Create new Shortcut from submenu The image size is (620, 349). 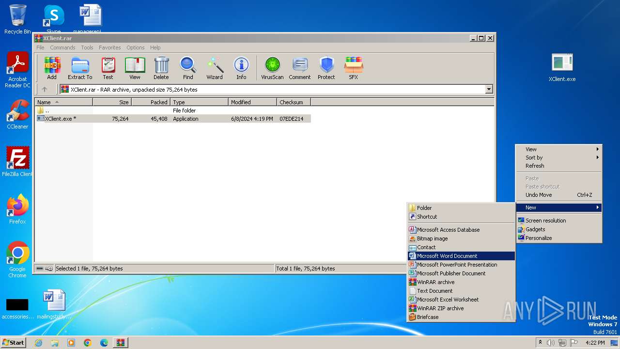point(461,217)
